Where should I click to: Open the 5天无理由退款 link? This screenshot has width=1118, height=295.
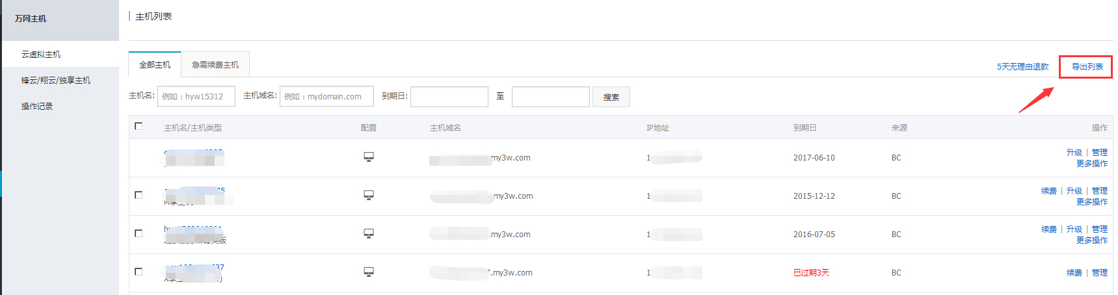point(1022,67)
